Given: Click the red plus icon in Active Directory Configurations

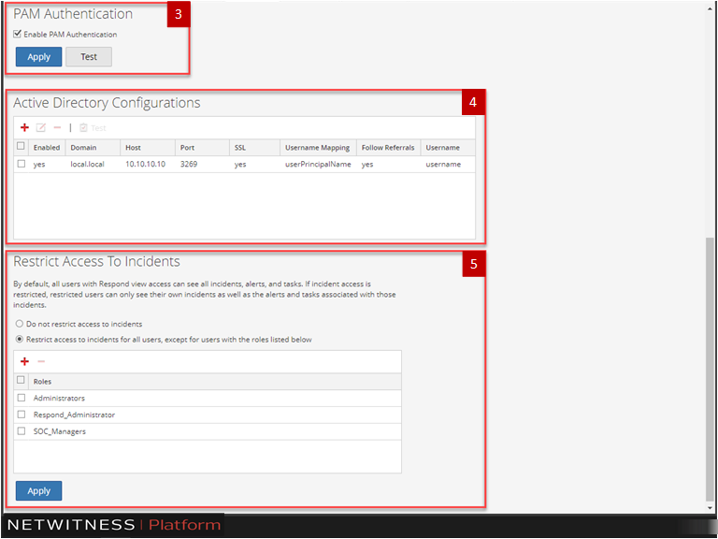Looking at the screenshot, I should (24, 127).
